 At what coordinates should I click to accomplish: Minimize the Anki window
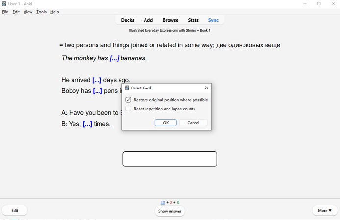pos(305,4)
